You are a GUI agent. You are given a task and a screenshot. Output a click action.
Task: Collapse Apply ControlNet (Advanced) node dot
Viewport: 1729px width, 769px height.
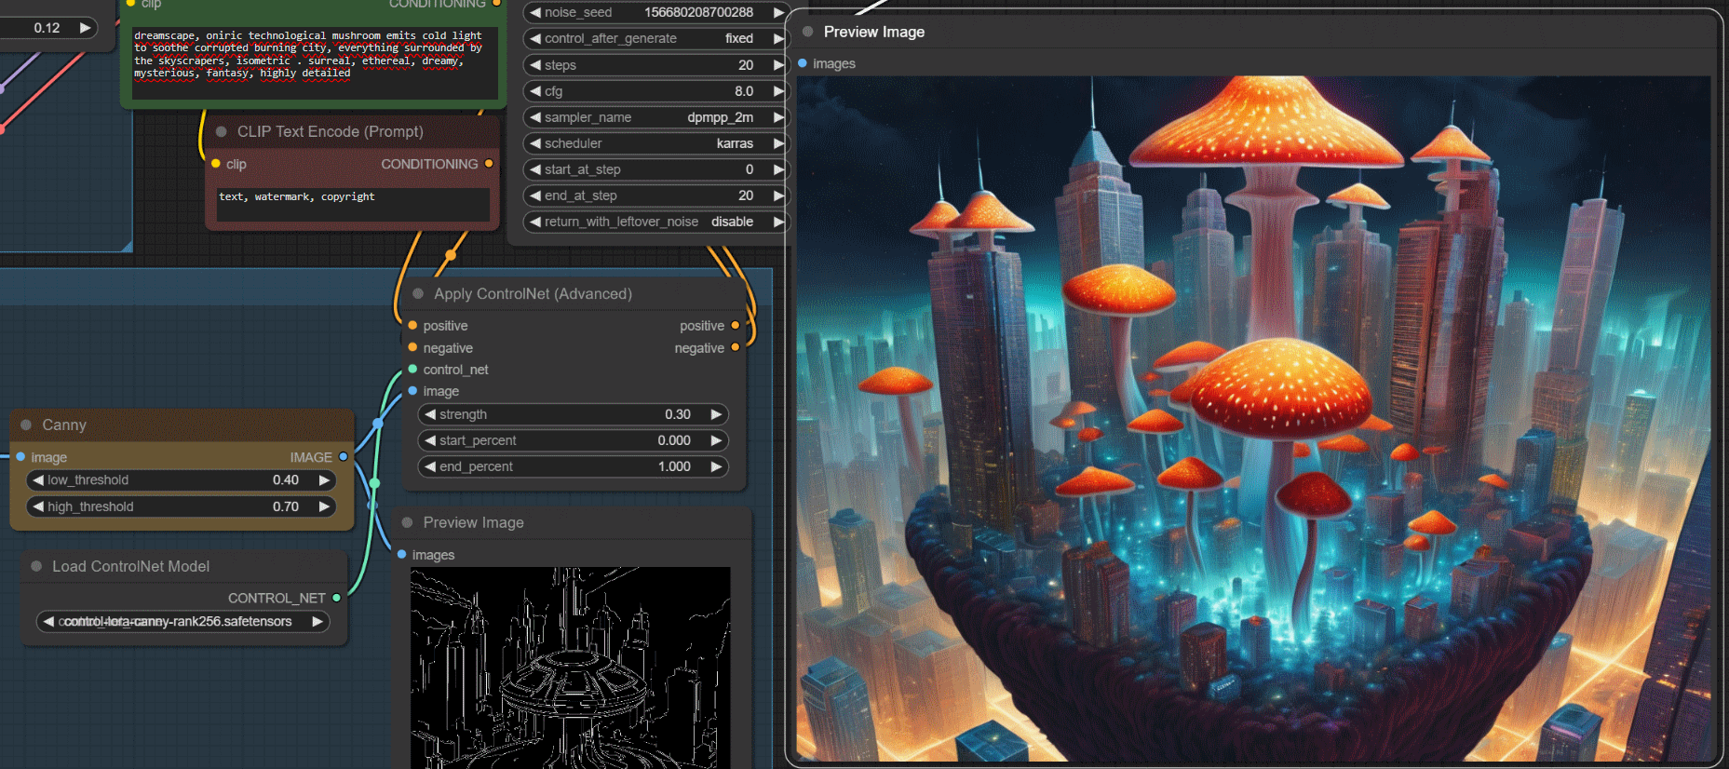[x=418, y=293]
